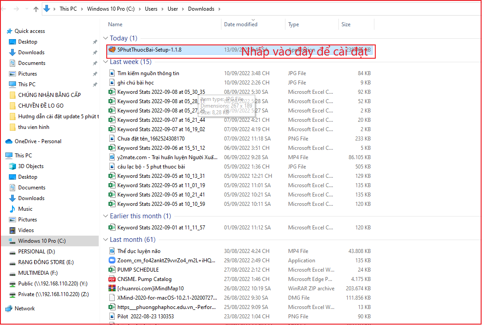482x325 pixels.
Task: Open OneDrive - Personal from the sidebar
Action: tap(37, 141)
